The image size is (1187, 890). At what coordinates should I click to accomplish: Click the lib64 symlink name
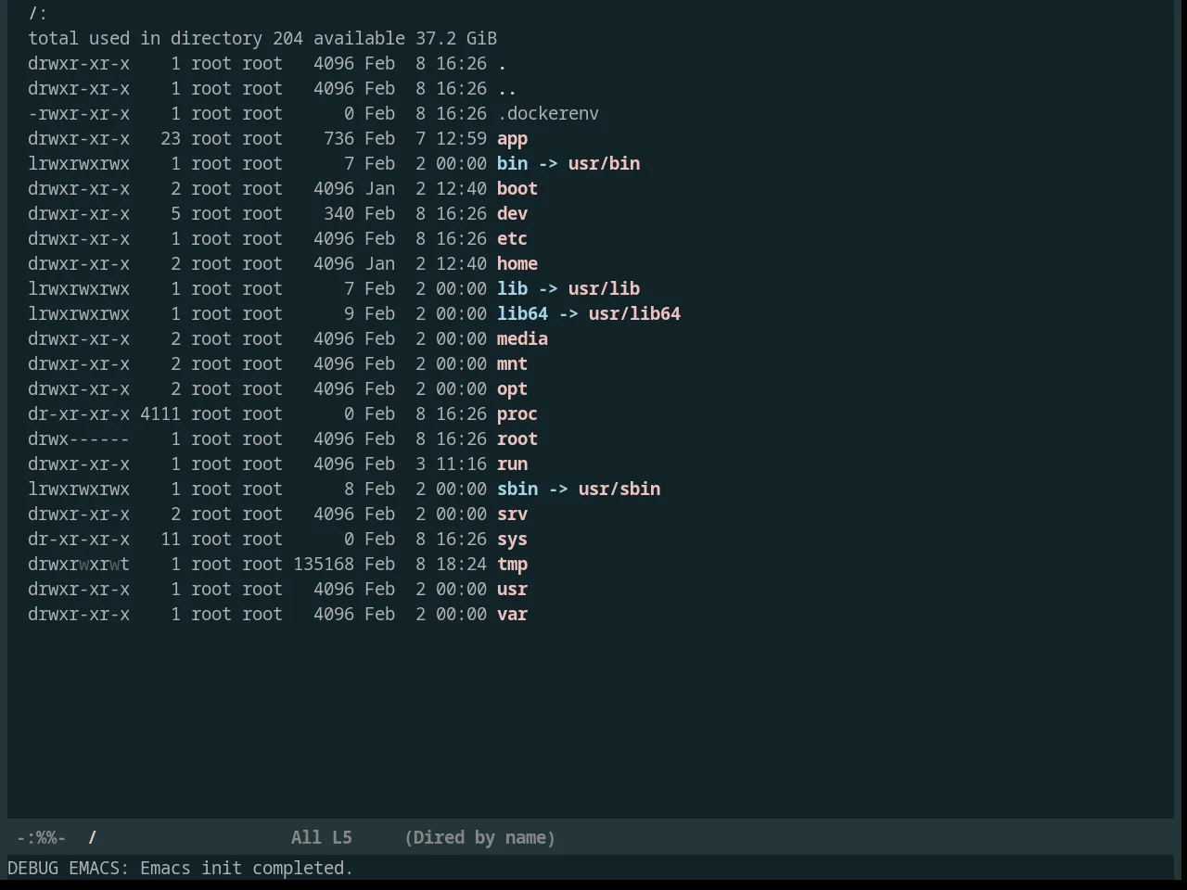(522, 314)
